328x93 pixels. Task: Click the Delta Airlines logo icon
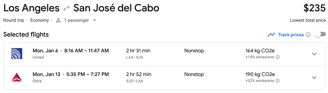pos(17,77)
